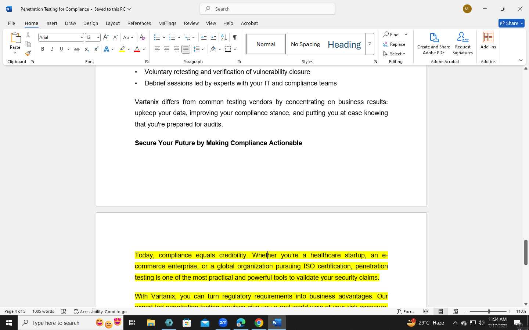529x330 pixels.
Task: Open Mail app in taskbar
Action: pyautogui.click(x=205, y=323)
